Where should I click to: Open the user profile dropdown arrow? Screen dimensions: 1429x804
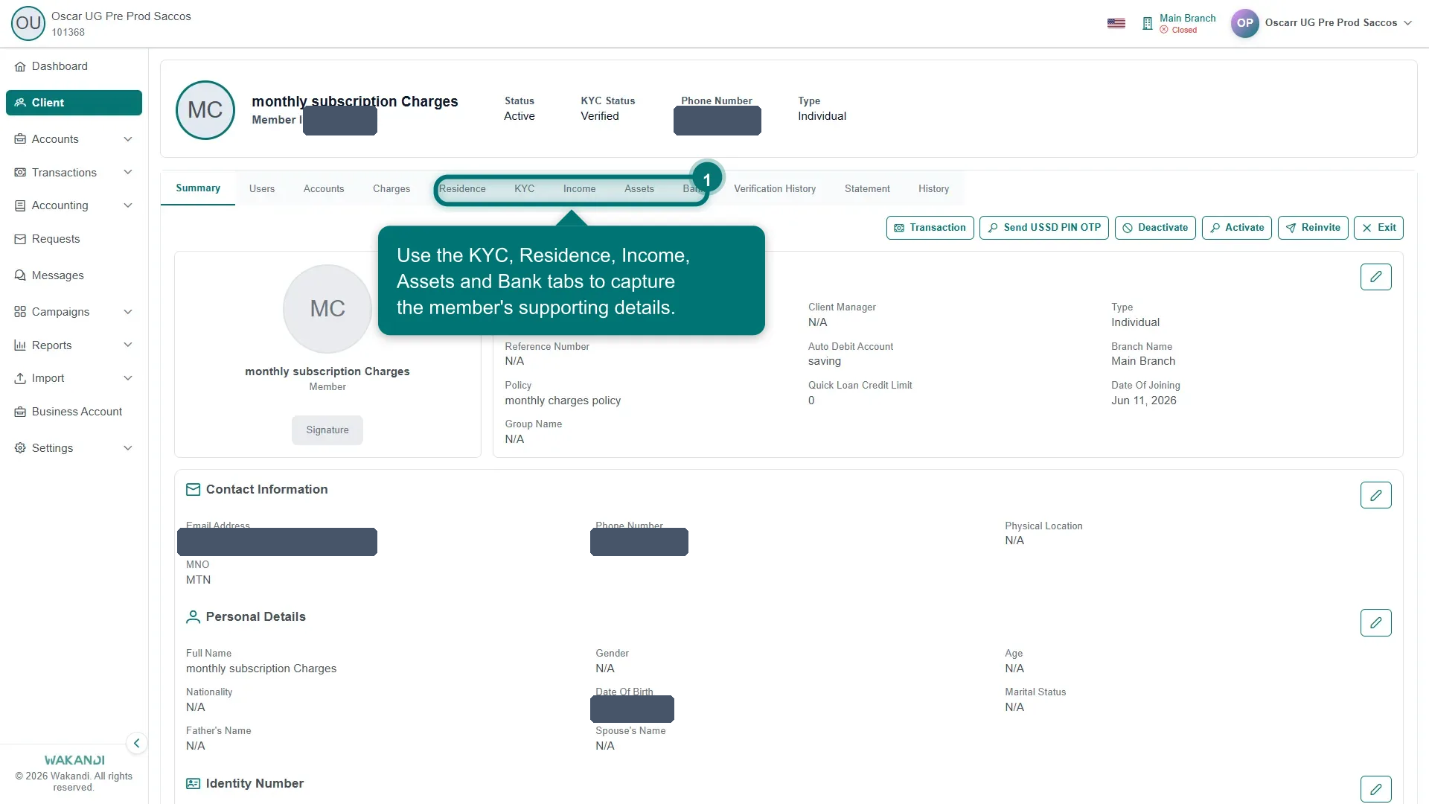pyautogui.click(x=1407, y=23)
